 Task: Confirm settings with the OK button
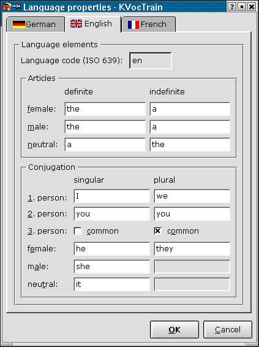pos(175,329)
